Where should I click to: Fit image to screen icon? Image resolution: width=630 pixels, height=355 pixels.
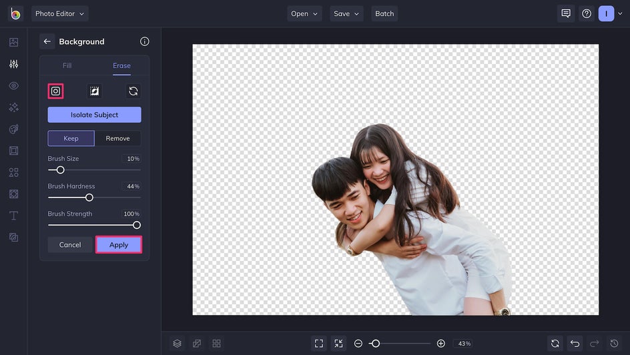319,344
